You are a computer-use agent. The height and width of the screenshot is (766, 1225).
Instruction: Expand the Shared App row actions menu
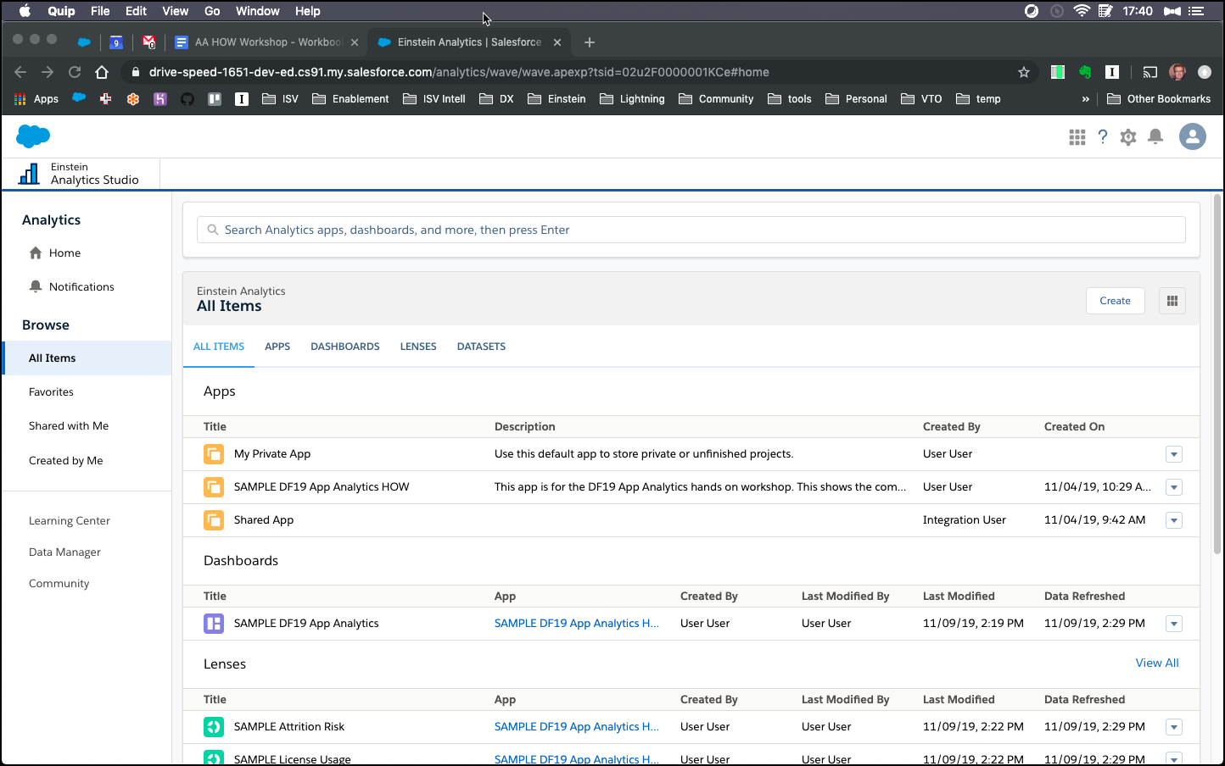[1174, 520]
